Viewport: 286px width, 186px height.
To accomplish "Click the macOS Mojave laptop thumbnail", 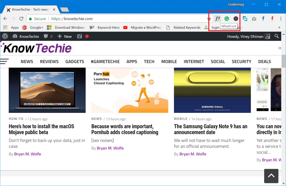I will tap(47, 90).
